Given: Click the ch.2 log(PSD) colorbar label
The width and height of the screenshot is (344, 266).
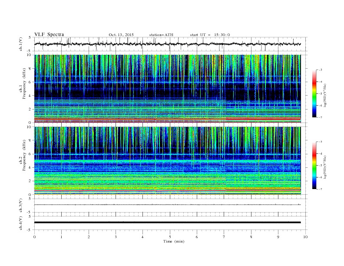Looking at the screenshot, I should (x=325, y=167).
